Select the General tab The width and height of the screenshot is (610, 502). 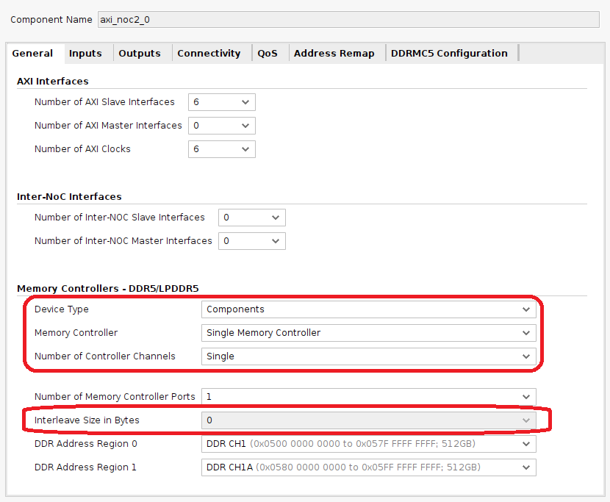tap(33, 53)
